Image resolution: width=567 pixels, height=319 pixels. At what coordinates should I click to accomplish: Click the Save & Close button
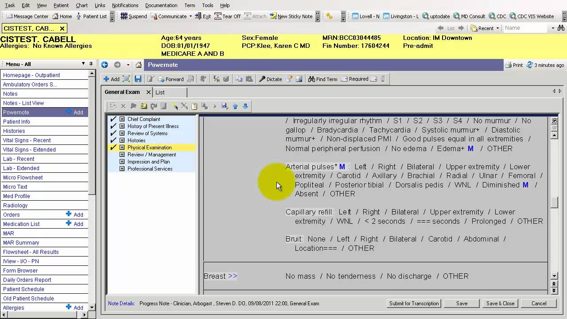pos(500,303)
